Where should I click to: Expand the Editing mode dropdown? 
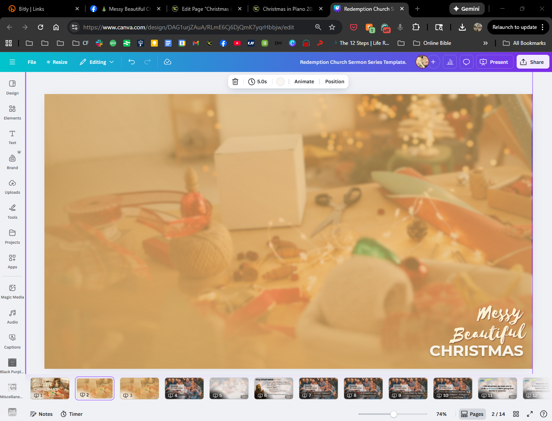pyautogui.click(x=97, y=62)
